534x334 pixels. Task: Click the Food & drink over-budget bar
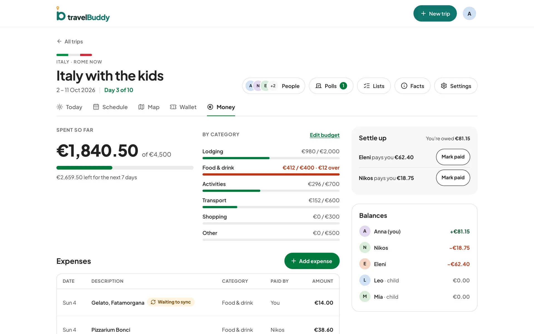click(x=271, y=175)
